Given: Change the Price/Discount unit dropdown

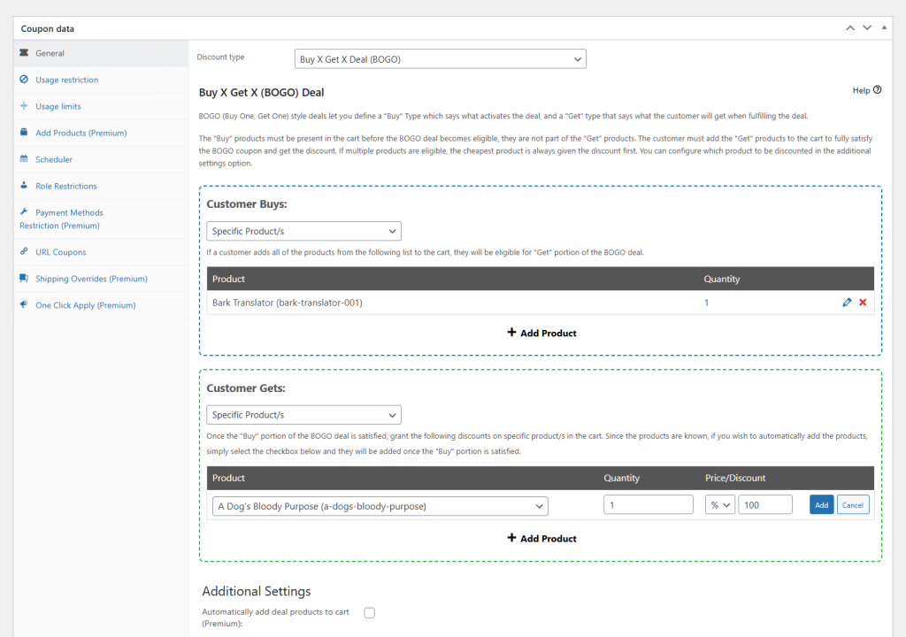Looking at the screenshot, I should [720, 504].
